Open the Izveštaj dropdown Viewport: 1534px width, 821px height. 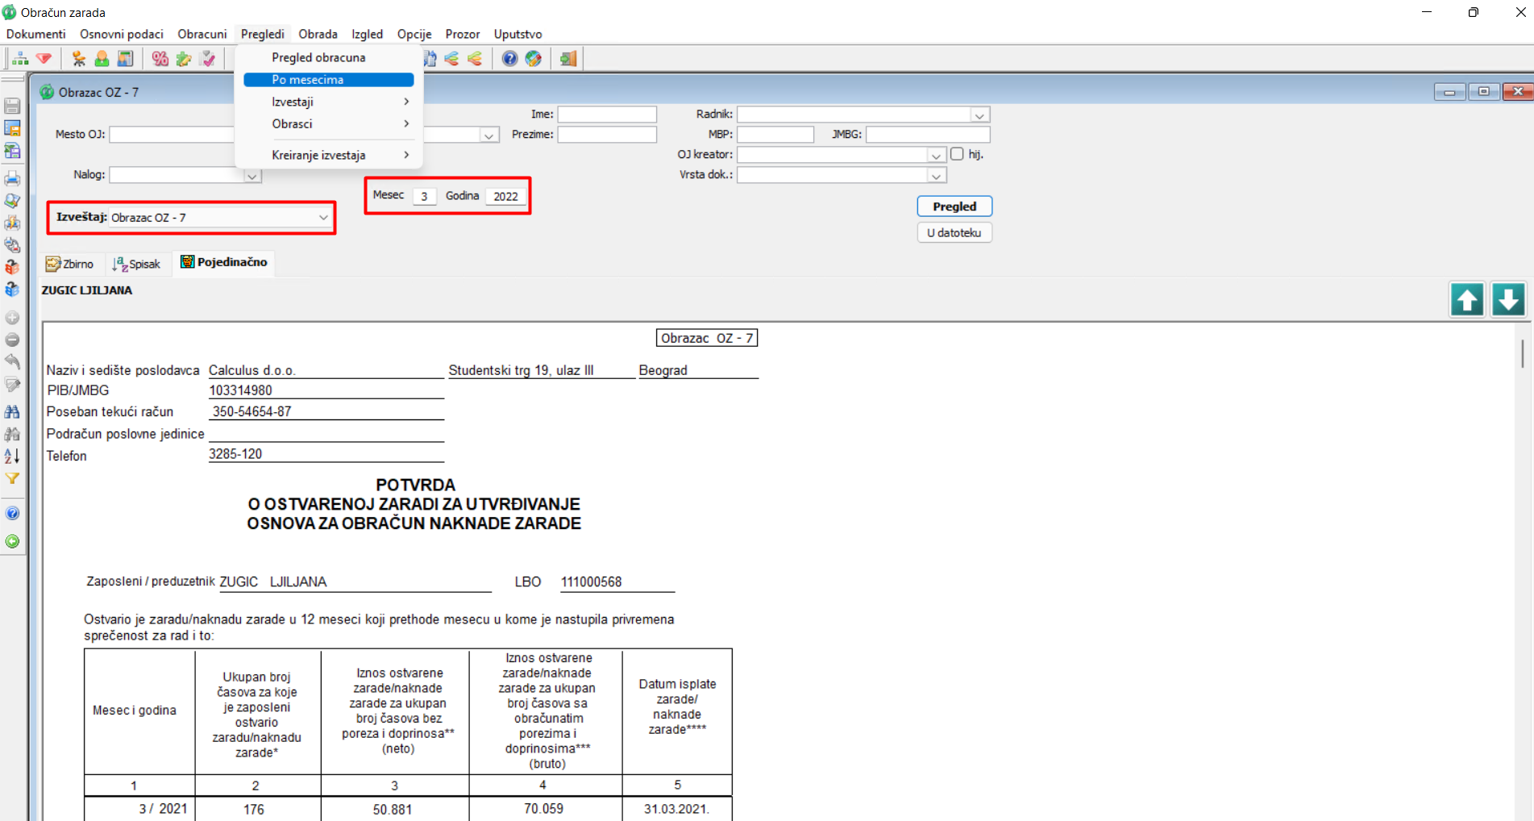(322, 218)
